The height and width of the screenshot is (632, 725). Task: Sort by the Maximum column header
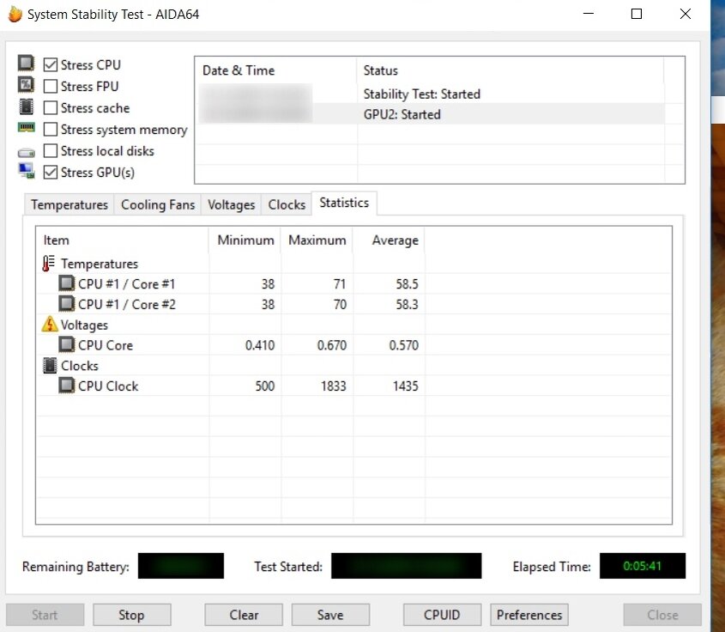[x=317, y=240]
